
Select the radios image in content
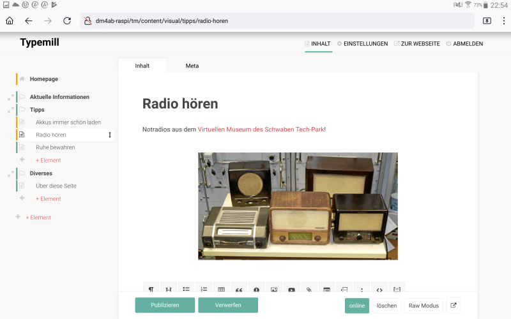point(298,205)
